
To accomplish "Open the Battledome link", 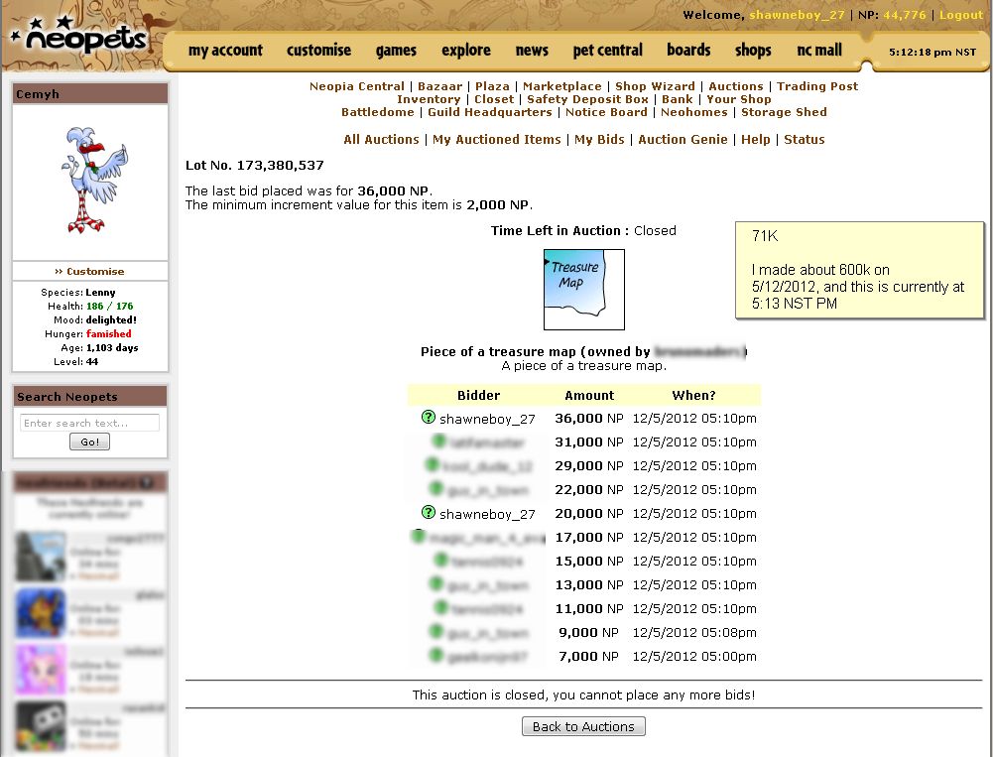I will click(x=377, y=112).
